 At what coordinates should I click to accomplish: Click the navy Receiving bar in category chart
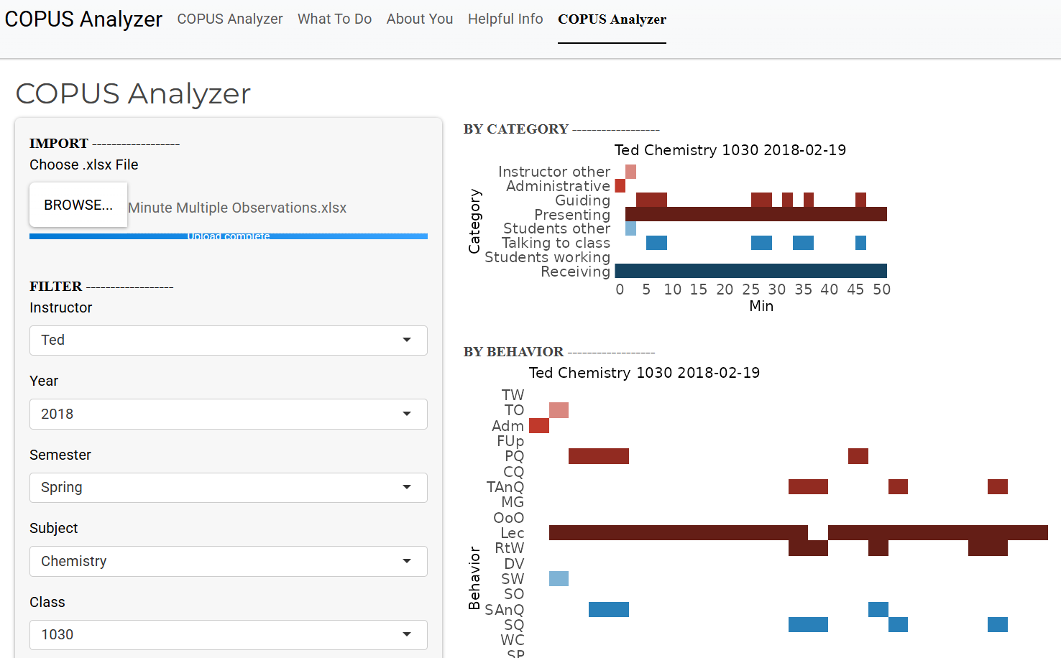[x=750, y=271]
